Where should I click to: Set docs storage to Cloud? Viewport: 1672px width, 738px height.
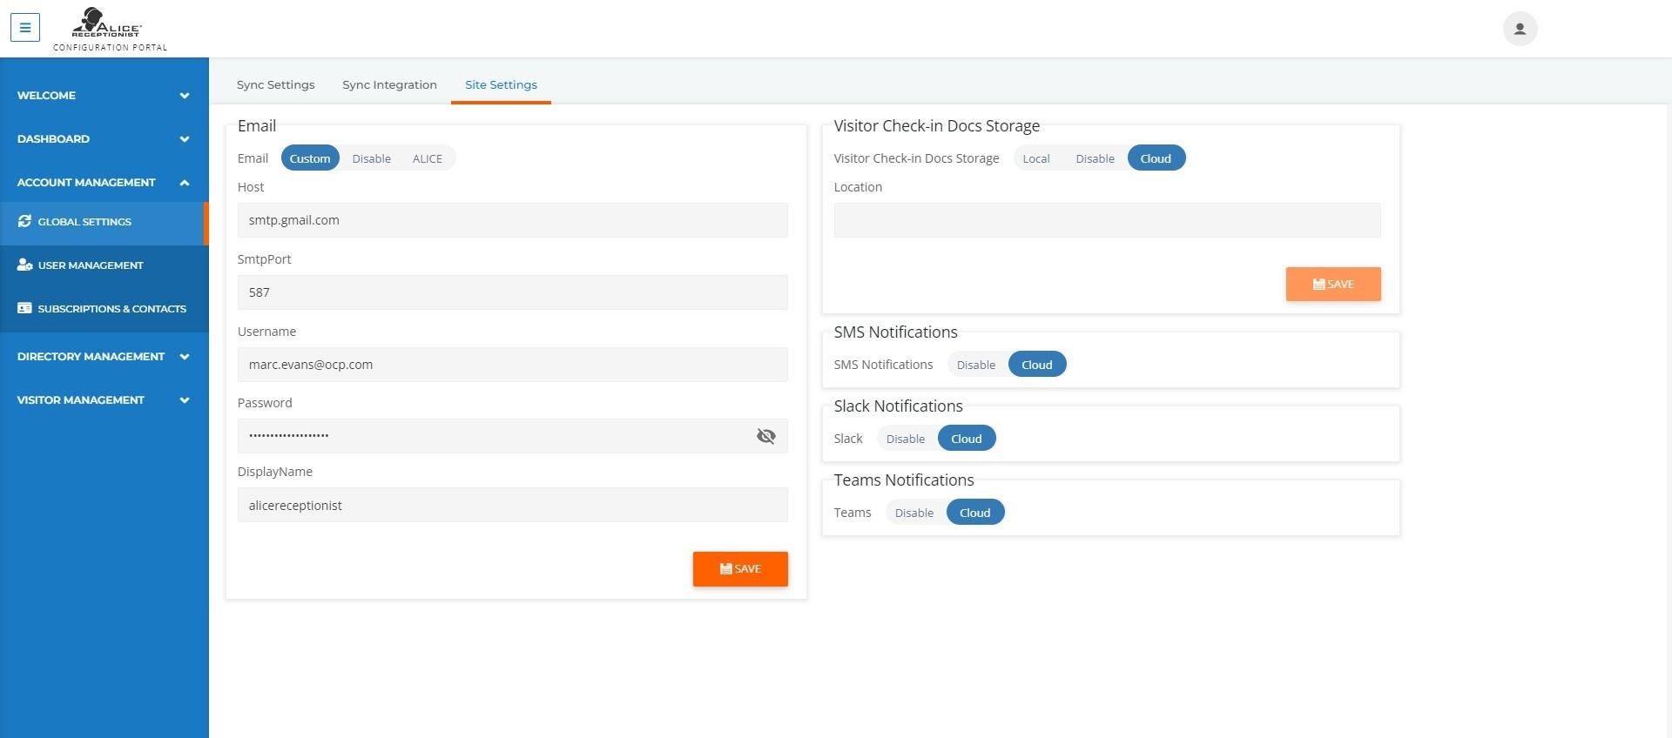click(1156, 158)
